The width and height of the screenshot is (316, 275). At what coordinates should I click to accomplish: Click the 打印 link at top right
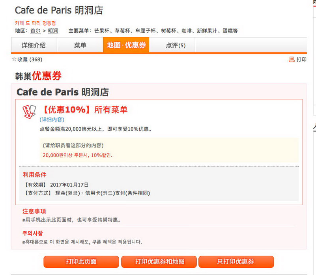coord(301,60)
